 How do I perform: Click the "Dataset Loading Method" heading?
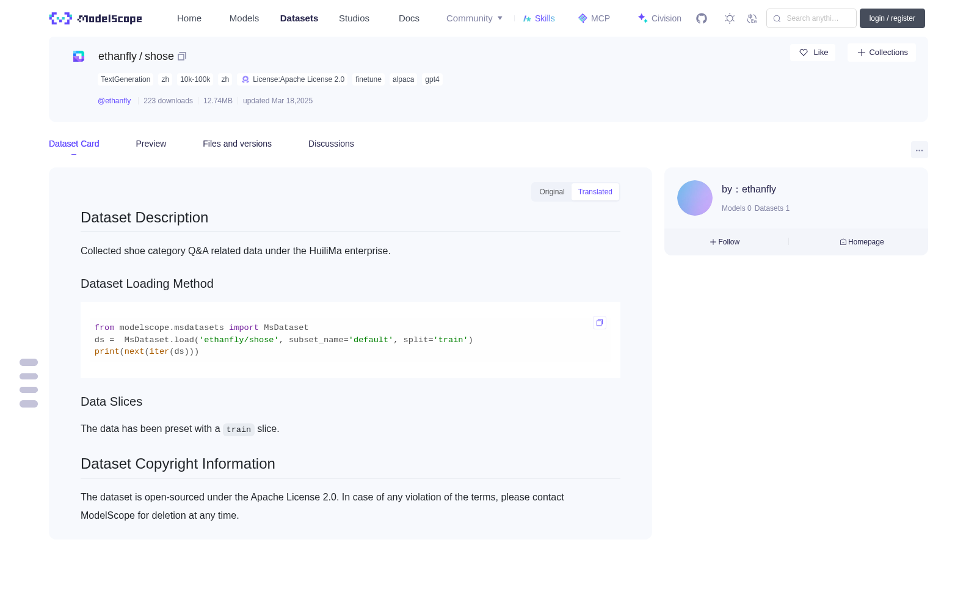[x=147, y=284]
